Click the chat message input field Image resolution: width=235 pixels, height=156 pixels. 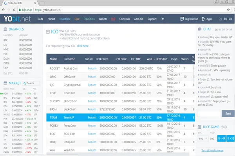click(x=210, y=113)
